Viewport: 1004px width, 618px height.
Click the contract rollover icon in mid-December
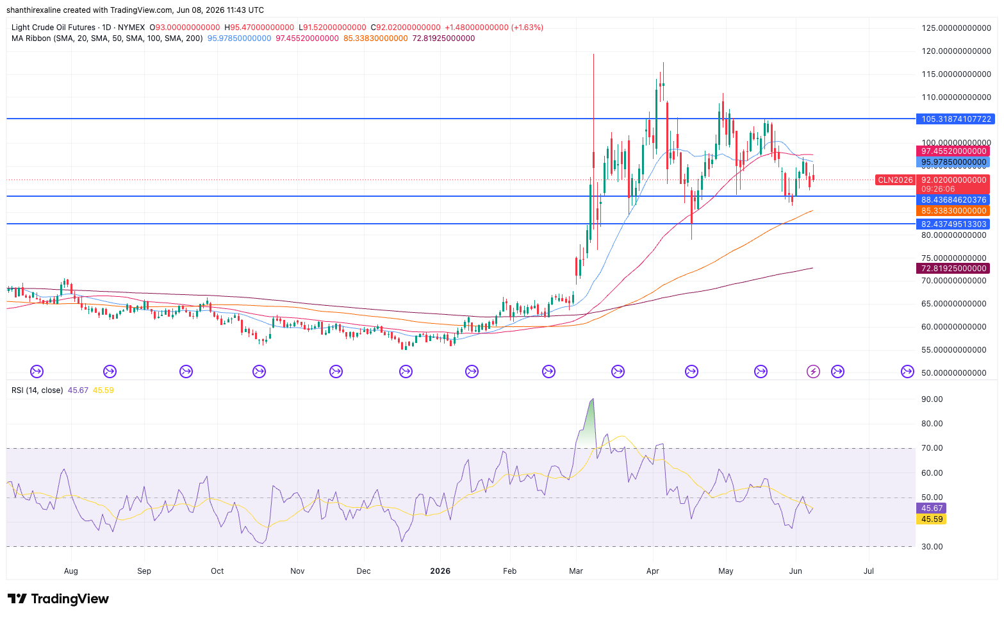[406, 371]
